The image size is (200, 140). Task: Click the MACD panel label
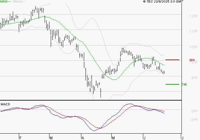pos(5,104)
